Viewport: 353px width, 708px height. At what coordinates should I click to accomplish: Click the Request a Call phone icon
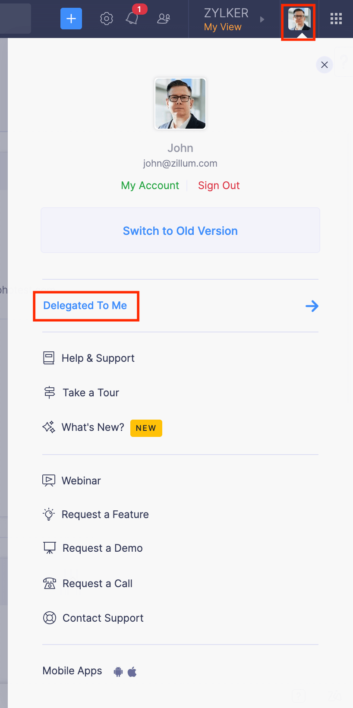pyautogui.click(x=50, y=583)
